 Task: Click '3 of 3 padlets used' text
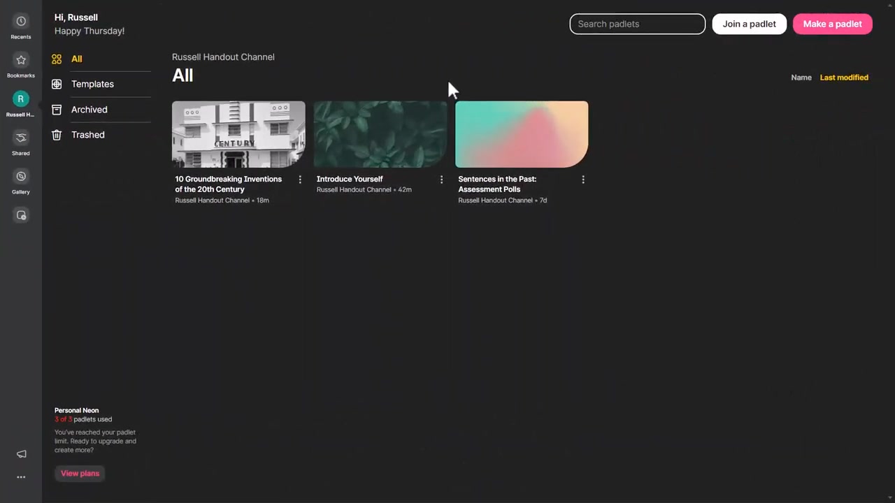click(x=83, y=420)
